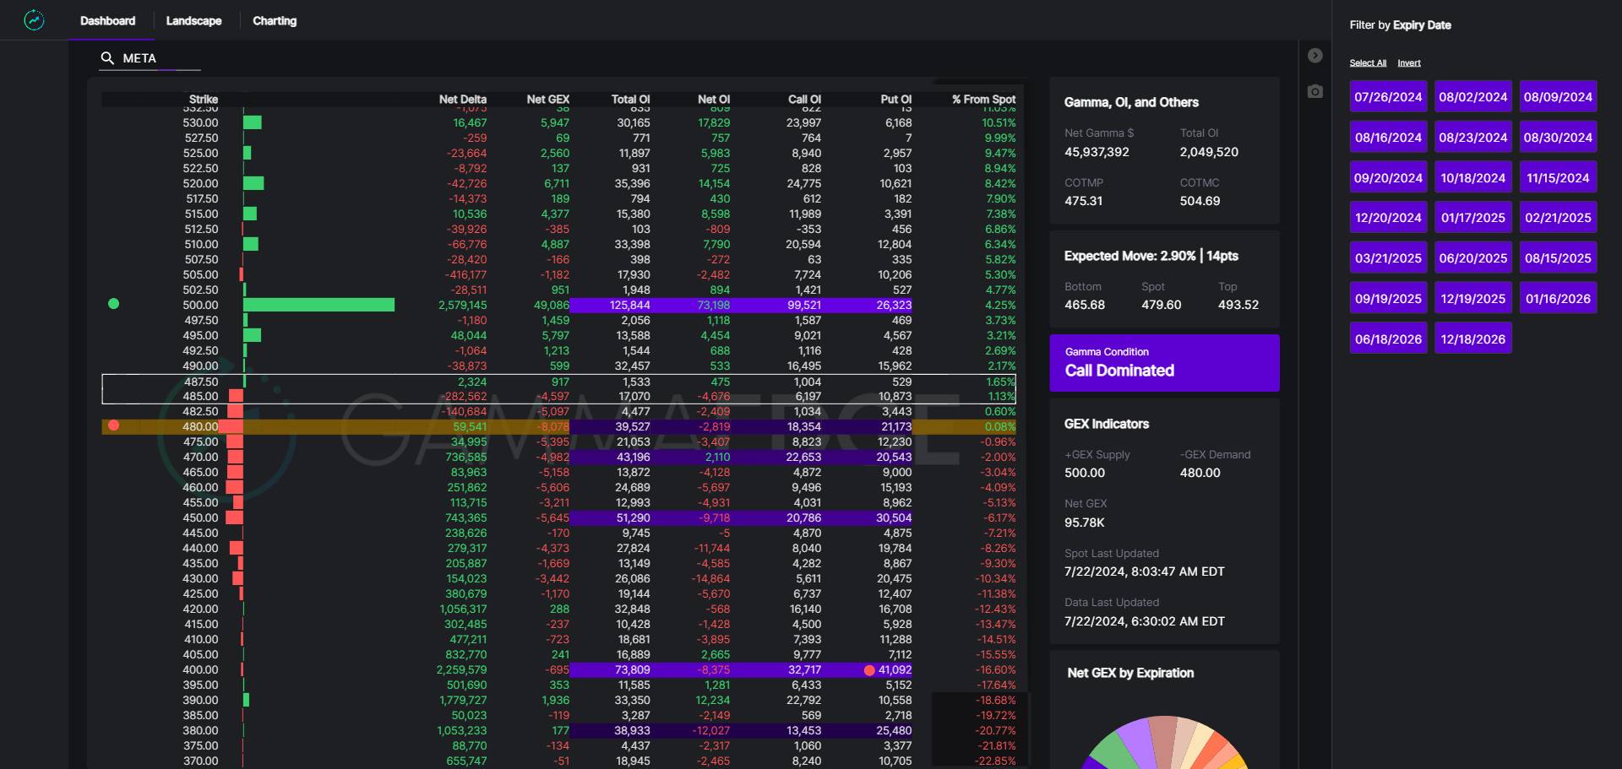Screen dimensions: 1622x769
Task: Click the 41,092 Put OI value
Action: (x=895, y=669)
